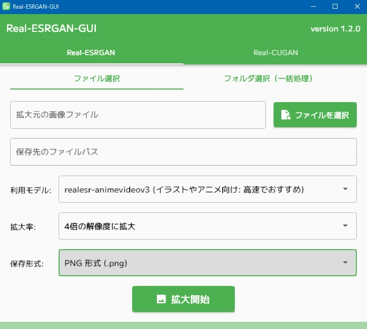Click the 拡大率: label
Image resolution: width=367 pixels, height=329 pixels.
(23, 227)
